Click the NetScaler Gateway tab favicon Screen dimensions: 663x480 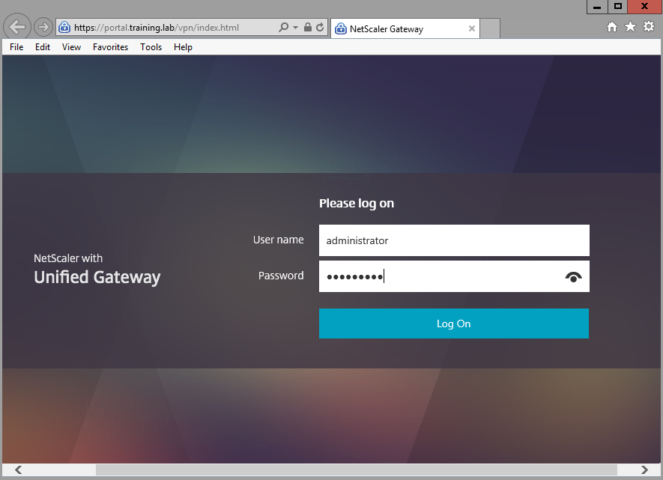340,28
